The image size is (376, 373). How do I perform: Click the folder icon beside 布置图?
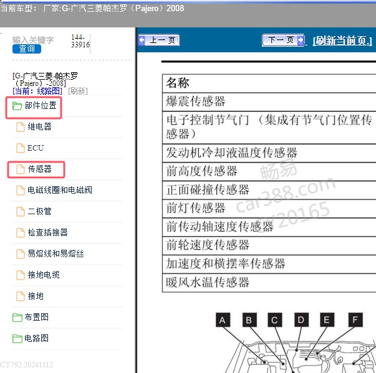[x=17, y=318]
